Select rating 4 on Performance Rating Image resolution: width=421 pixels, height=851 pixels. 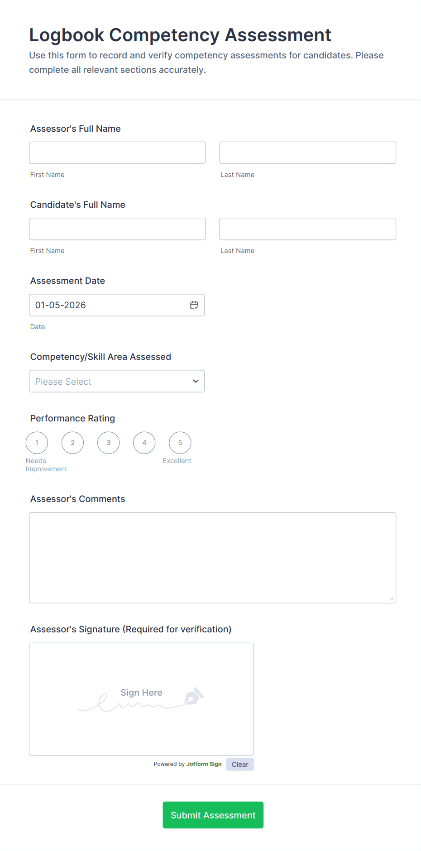click(x=144, y=443)
